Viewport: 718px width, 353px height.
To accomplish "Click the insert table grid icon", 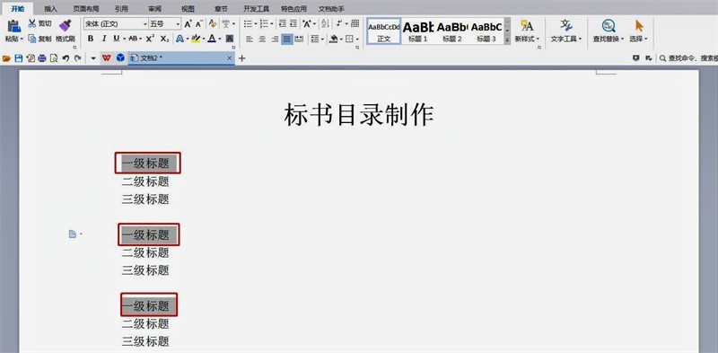I will tap(355, 24).
